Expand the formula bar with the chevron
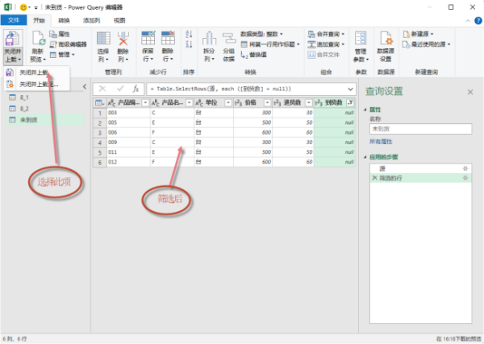 point(348,87)
